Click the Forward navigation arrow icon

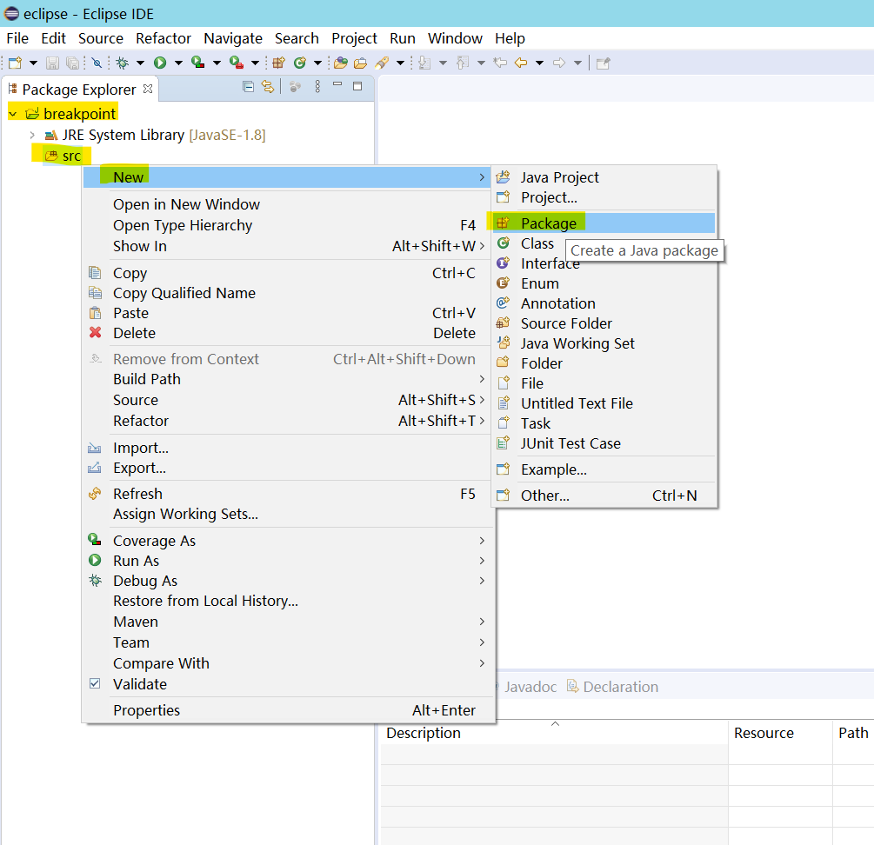[x=559, y=63]
